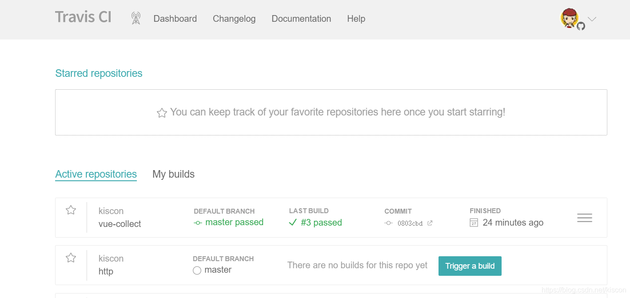Click the branch icon beside master passed
The height and width of the screenshot is (298, 630).
(x=198, y=223)
